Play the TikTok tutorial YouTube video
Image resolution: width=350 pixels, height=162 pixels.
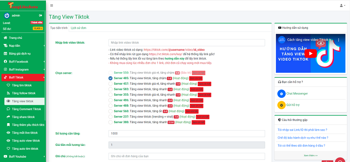tap(311, 54)
